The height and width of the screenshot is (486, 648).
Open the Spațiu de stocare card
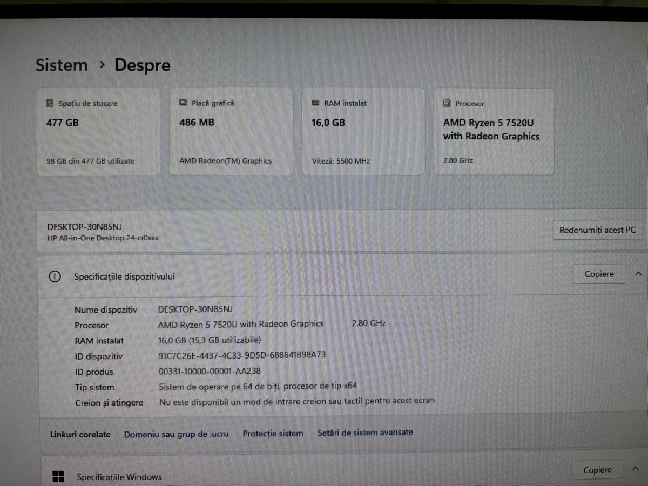coord(98,132)
